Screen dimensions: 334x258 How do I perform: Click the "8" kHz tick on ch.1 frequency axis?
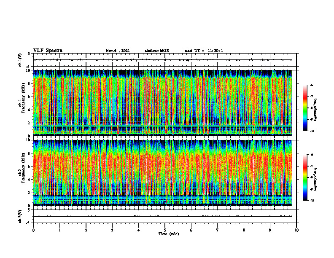click(x=29, y=83)
